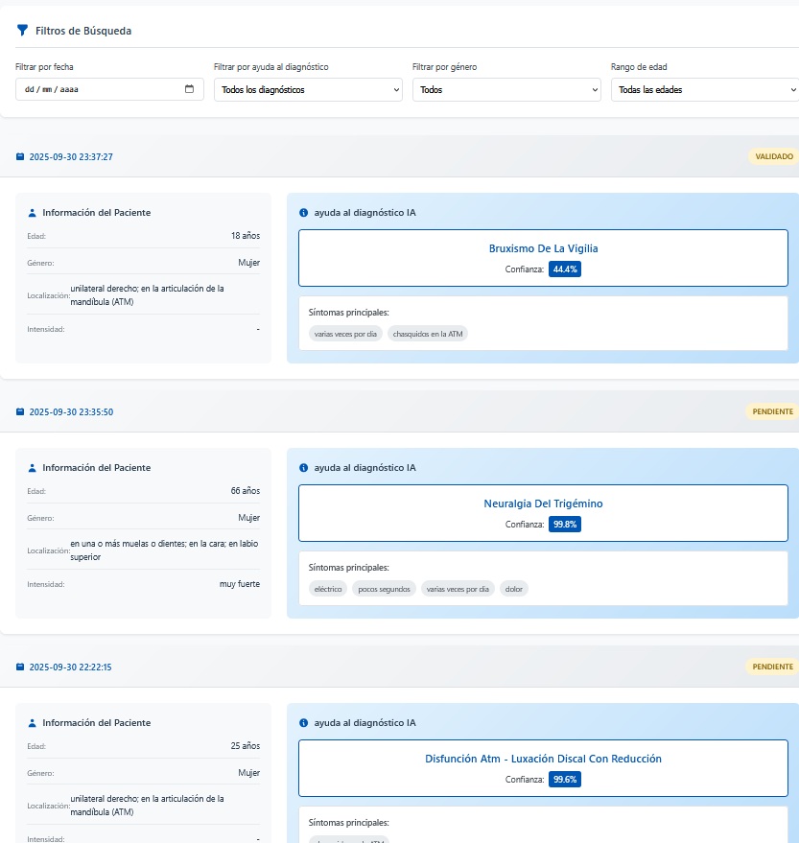Open the calendar picker in date field
Image resolution: width=799 pixels, height=843 pixels.
(x=189, y=89)
